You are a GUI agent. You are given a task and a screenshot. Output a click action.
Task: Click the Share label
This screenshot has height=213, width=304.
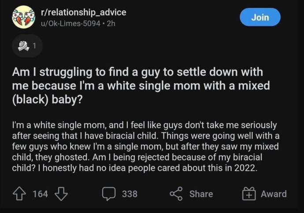tap(201, 194)
